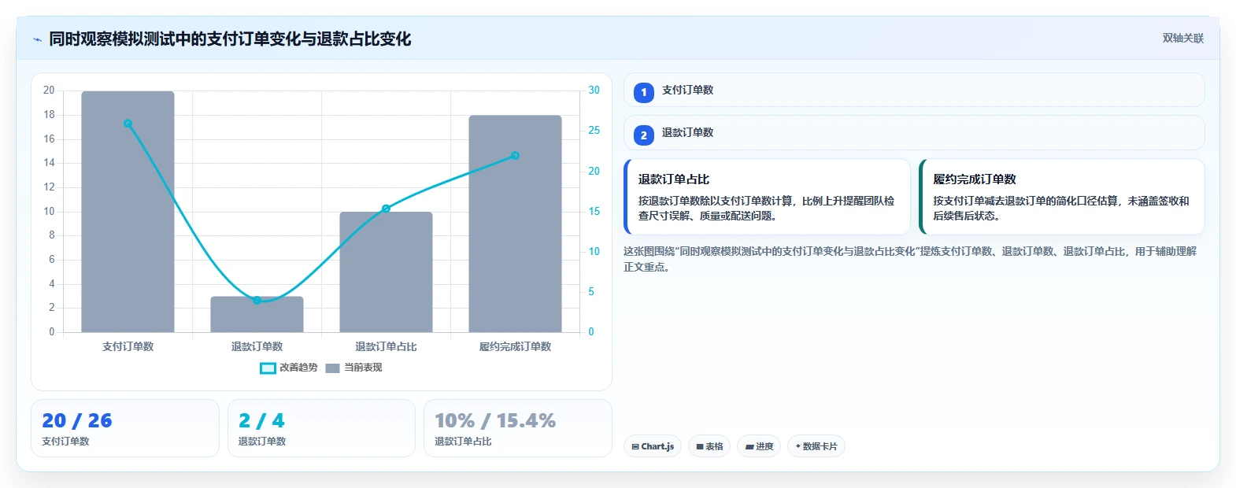Click the Chart.js tag
Screen dimensions: 1236x488
tap(653, 446)
